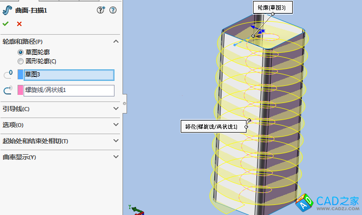Screen dimensions: 362x215
Task: Click the 草图3 profile selection field
Action: click(69, 74)
